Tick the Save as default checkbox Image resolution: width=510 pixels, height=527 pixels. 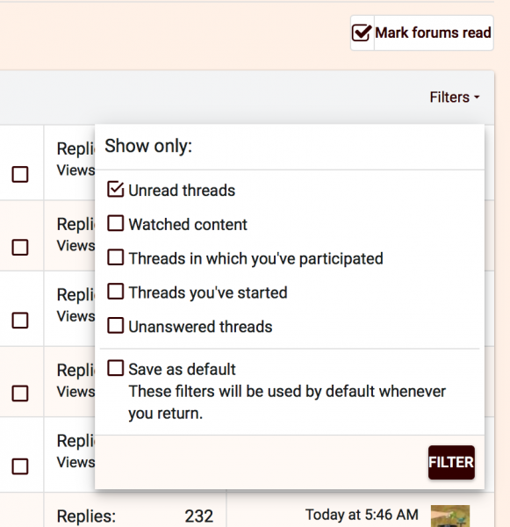(115, 368)
